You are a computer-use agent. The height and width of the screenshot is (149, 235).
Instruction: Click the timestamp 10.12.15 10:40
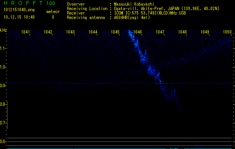click(x=19, y=17)
